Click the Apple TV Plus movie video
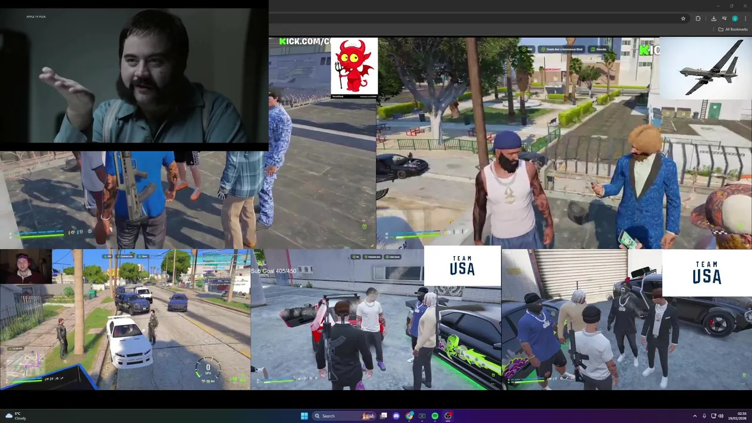The width and height of the screenshot is (752, 423). (134, 75)
